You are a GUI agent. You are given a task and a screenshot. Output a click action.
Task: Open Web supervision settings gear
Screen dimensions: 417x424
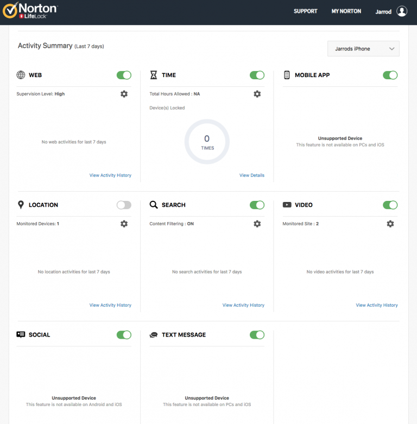(124, 94)
